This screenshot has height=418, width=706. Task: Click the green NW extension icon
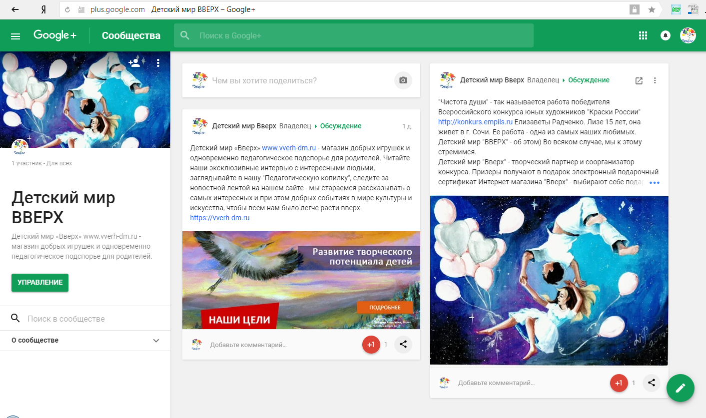[x=676, y=9]
